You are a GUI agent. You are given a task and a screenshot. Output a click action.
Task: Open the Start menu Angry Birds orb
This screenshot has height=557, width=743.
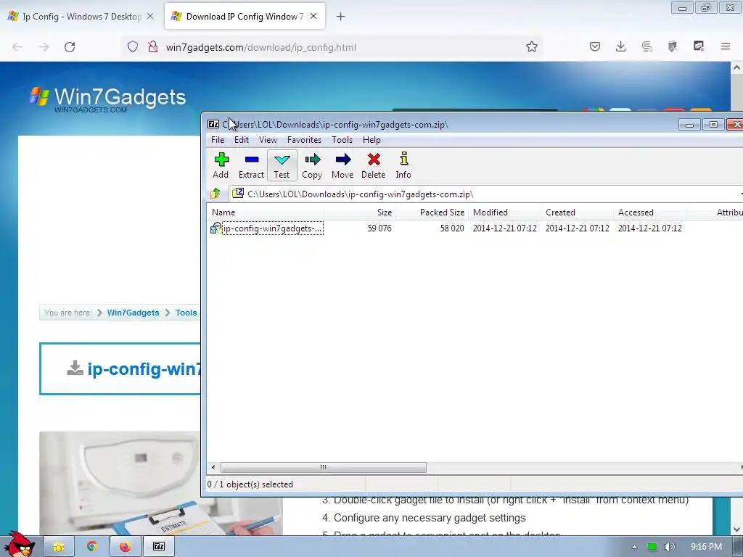(x=20, y=544)
